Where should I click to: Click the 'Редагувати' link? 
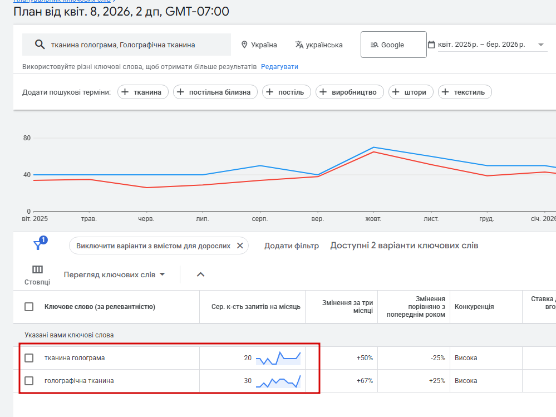279,67
